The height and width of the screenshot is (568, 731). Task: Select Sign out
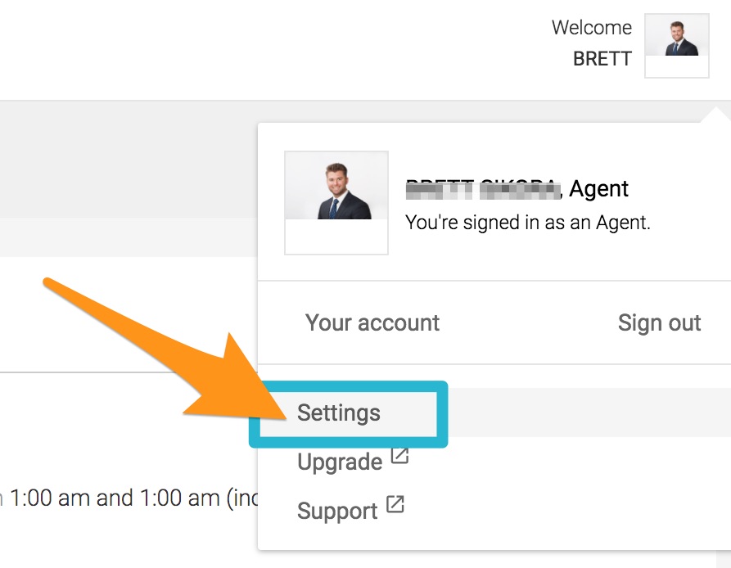pyautogui.click(x=659, y=323)
